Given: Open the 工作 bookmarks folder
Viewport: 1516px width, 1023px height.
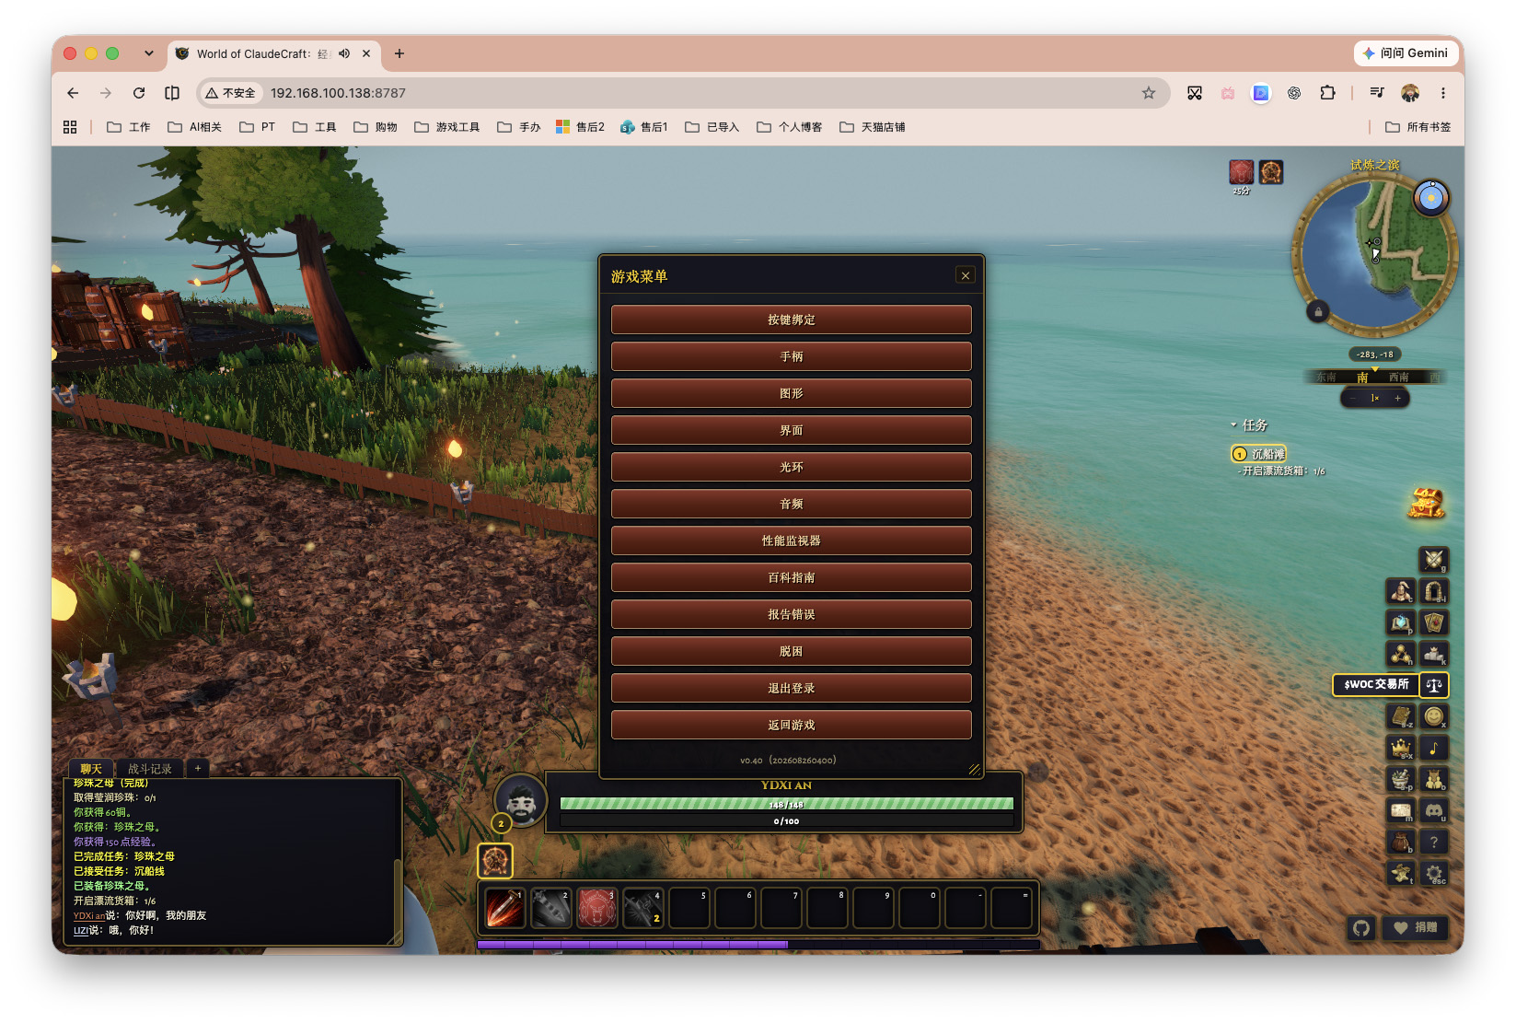Looking at the screenshot, I should [x=129, y=127].
